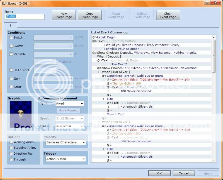
Task: Select the Label: Begin command line
Action: point(106,37)
